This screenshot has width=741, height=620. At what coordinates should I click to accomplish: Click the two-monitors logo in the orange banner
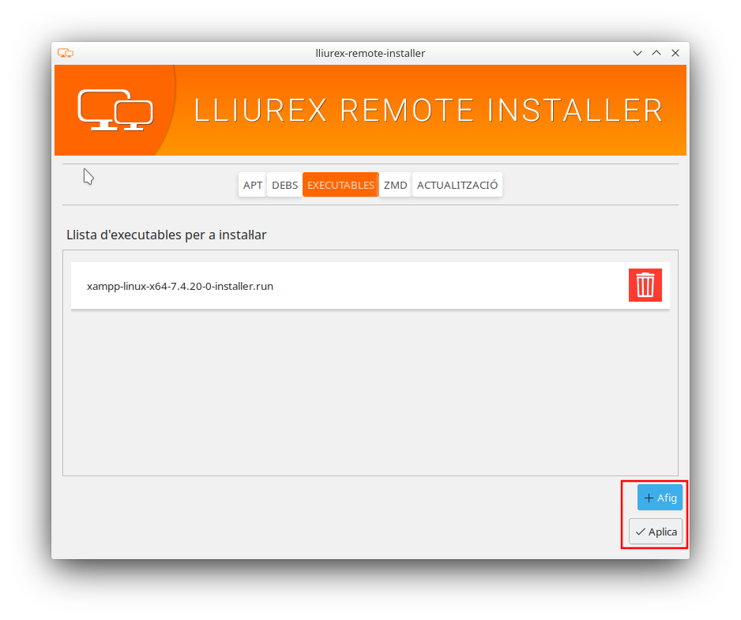115,110
